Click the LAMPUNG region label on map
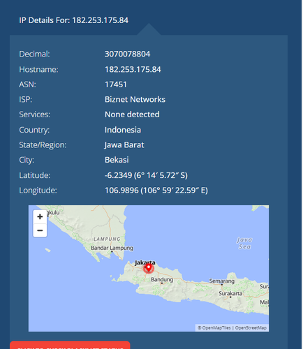The width and height of the screenshot is (303, 349). point(107,239)
